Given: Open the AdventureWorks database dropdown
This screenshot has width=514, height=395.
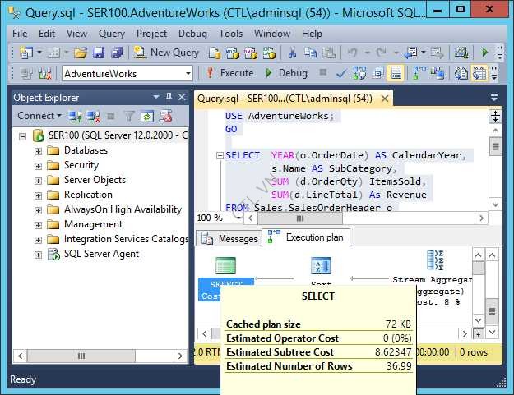Looking at the screenshot, I should tap(188, 73).
